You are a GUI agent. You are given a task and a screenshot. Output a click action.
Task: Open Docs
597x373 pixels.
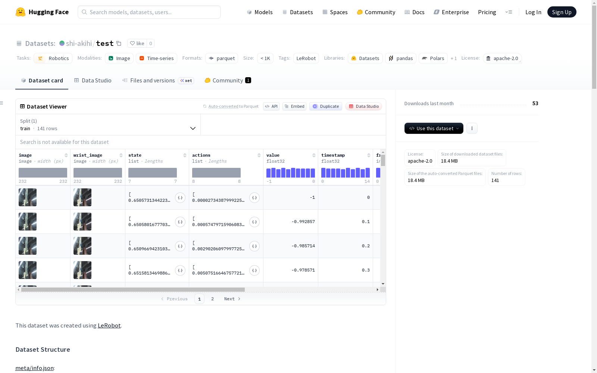pos(415,12)
